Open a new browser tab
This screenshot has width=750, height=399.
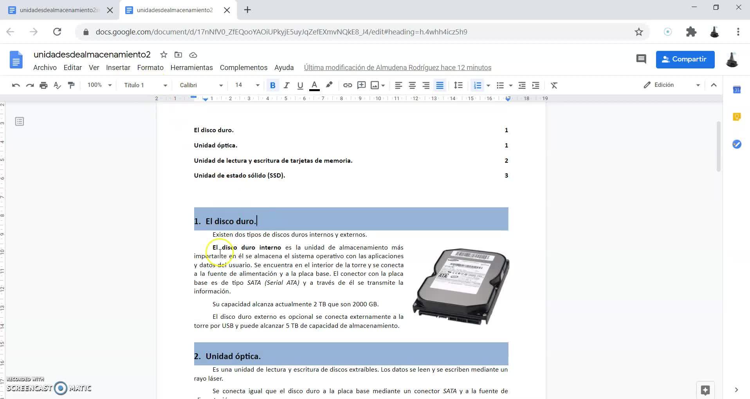tap(247, 10)
